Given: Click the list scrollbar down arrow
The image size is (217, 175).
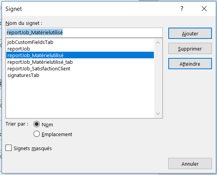Looking at the screenshot, I should (158, 114).
